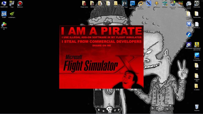Image resolution: width=203 pixels, height=114 pixels.
Task: Select the Texture.white folder
Action: click(x=197, y=15)
